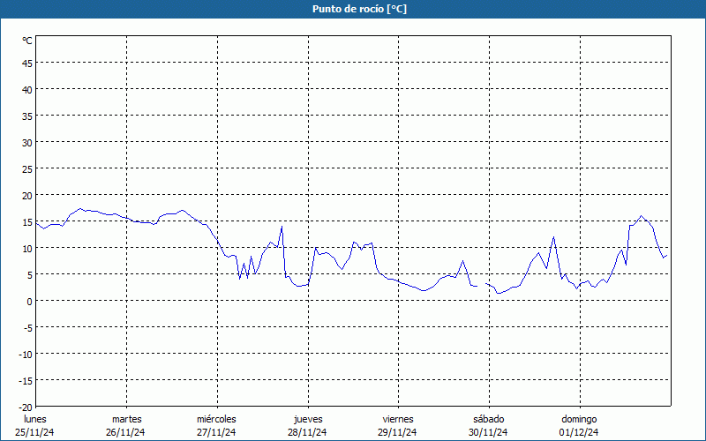Click the -20 value on the y-axis
706x441 pixels.
click(x=26, y=407)
